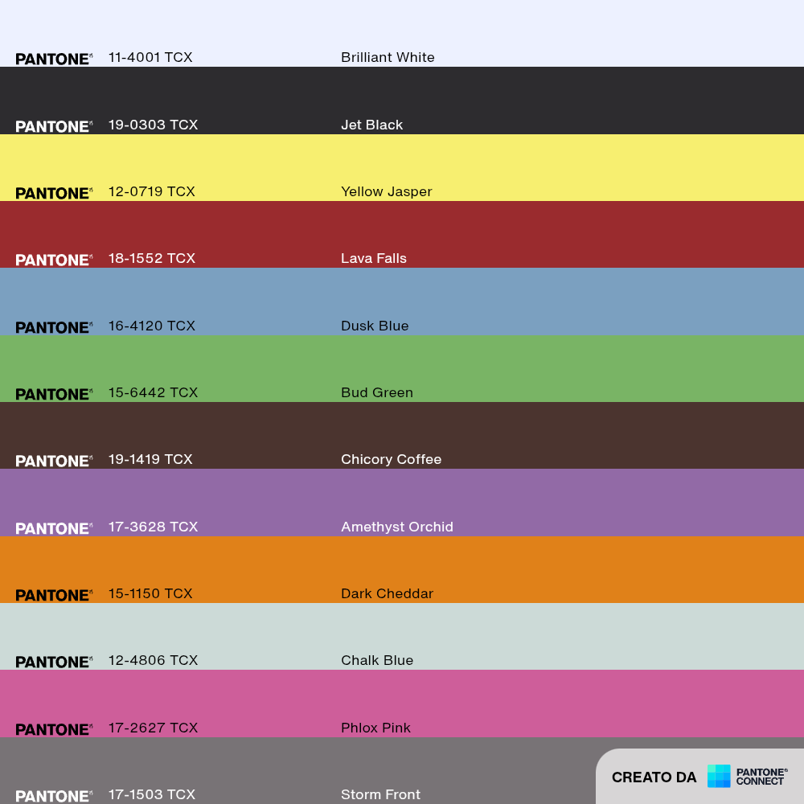804x804 pixels.
Task: Click the PANTONE logo beside 15-6442 TCX
Action: coord(54,394)
